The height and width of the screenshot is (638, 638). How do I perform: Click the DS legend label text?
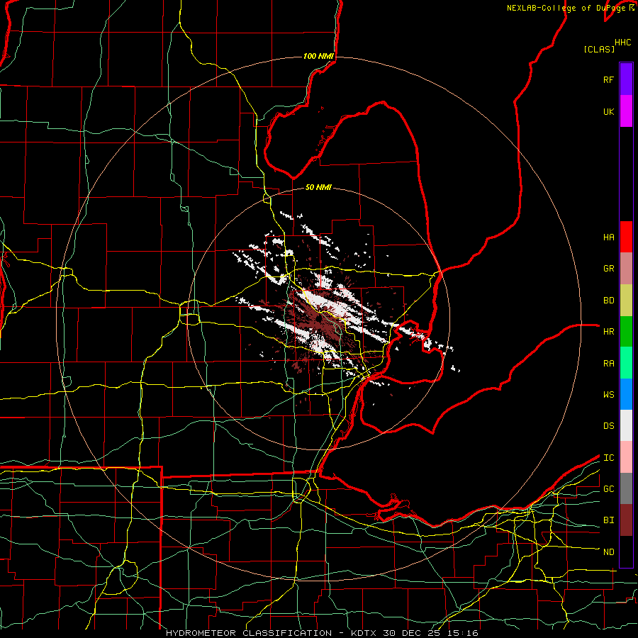pyautogui.click(x=608, y=426)
